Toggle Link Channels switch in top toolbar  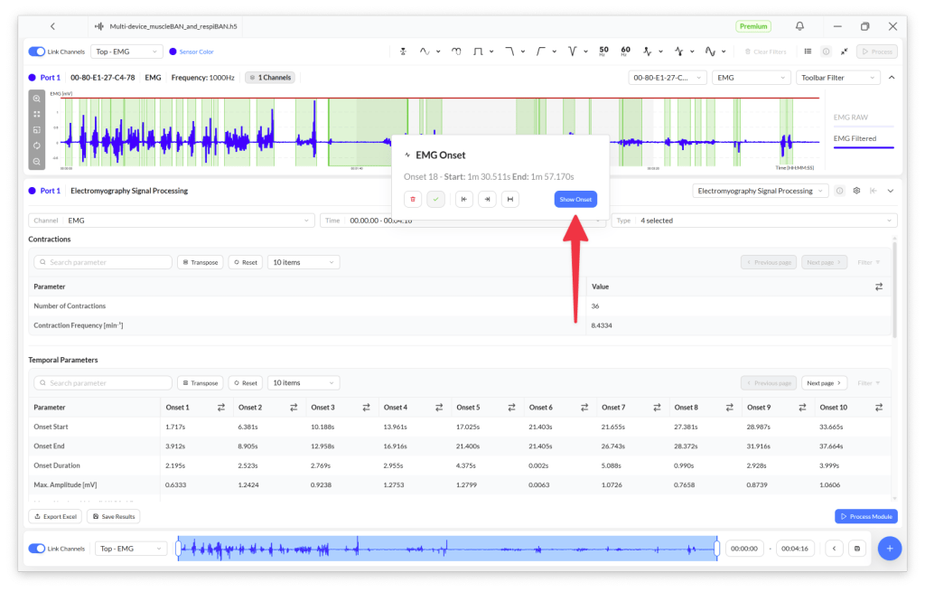coord(36,52)
